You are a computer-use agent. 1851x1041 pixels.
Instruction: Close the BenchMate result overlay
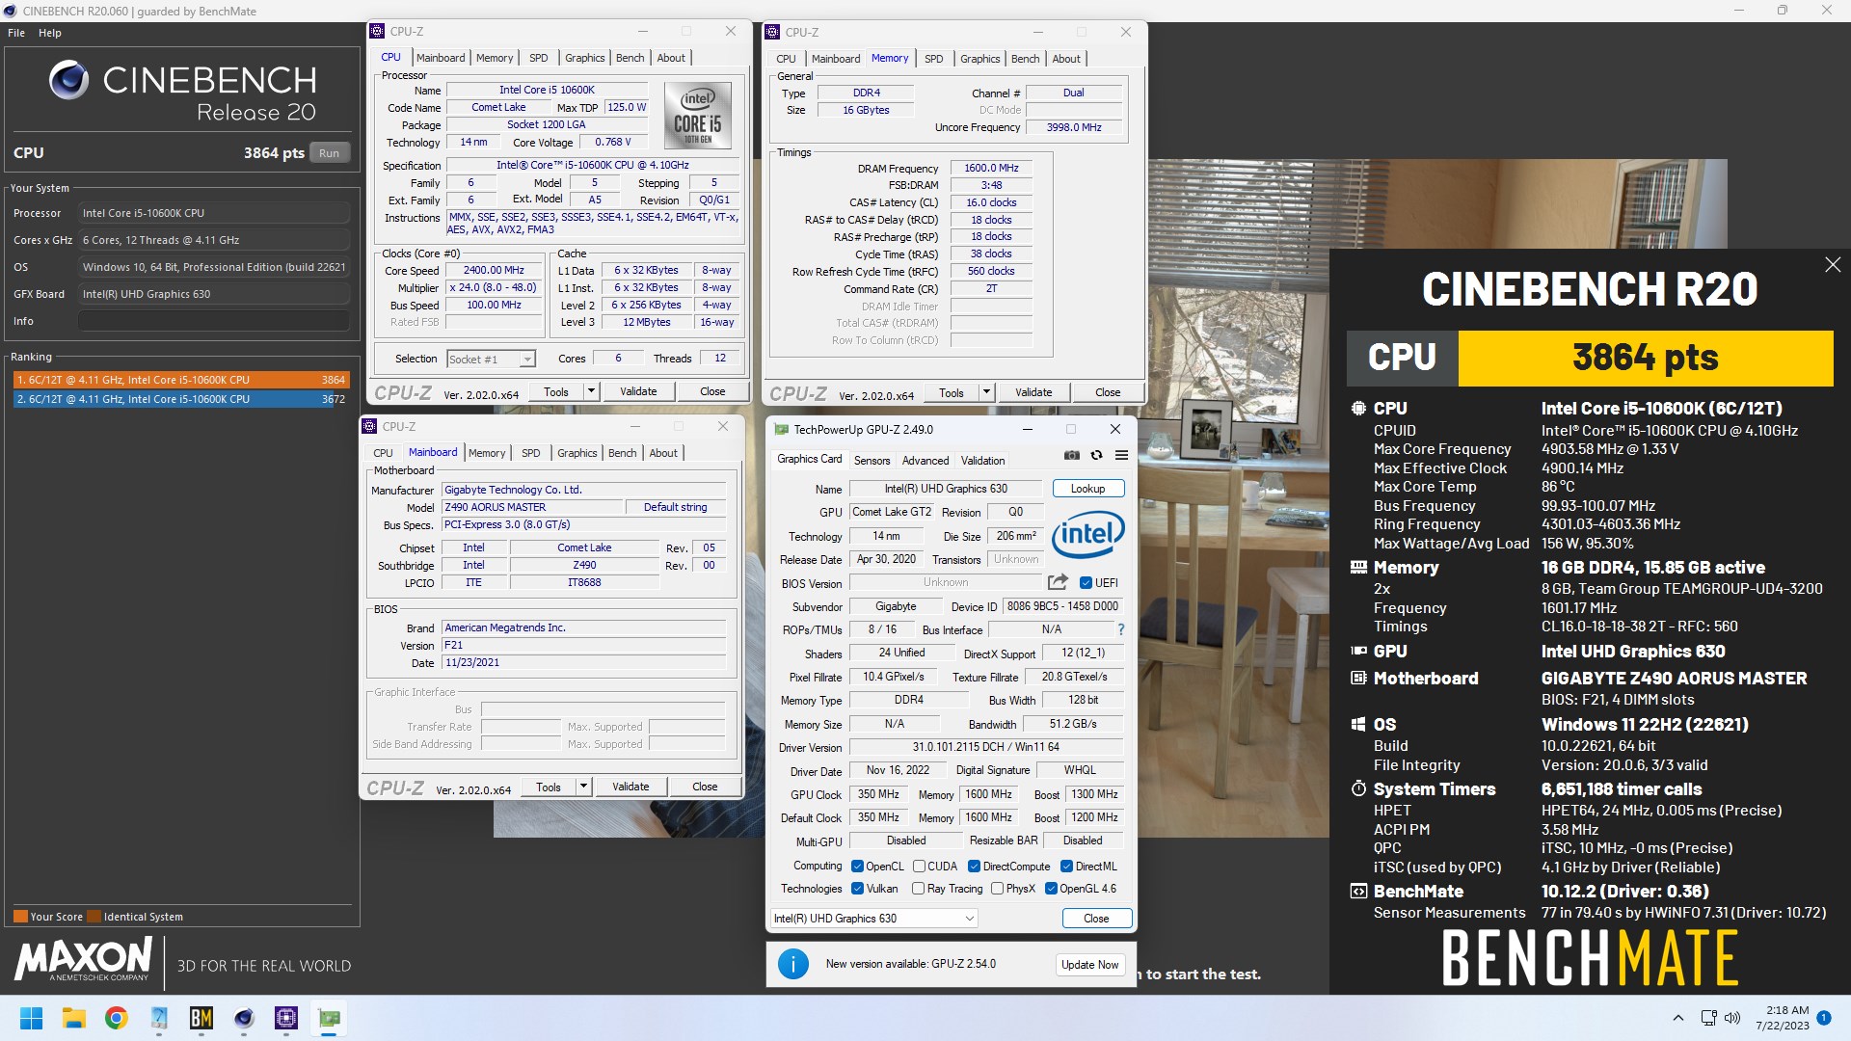[x=1833, y=264]
